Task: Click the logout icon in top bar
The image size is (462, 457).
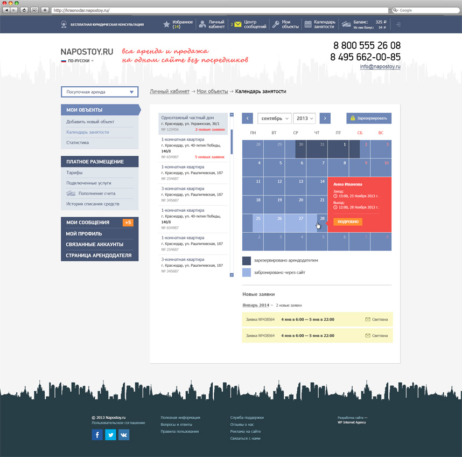Action: coord(398,24)
